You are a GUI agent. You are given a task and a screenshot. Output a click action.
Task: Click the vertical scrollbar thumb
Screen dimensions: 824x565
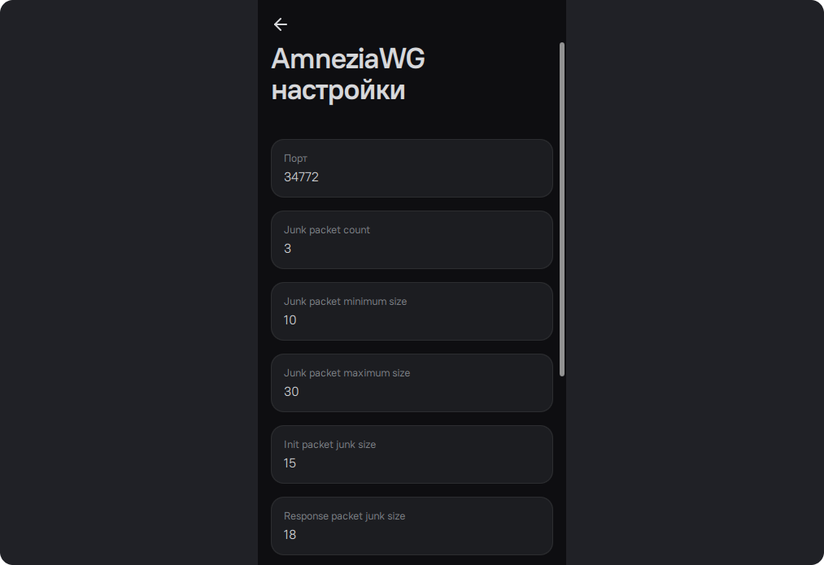coord(562,209)
